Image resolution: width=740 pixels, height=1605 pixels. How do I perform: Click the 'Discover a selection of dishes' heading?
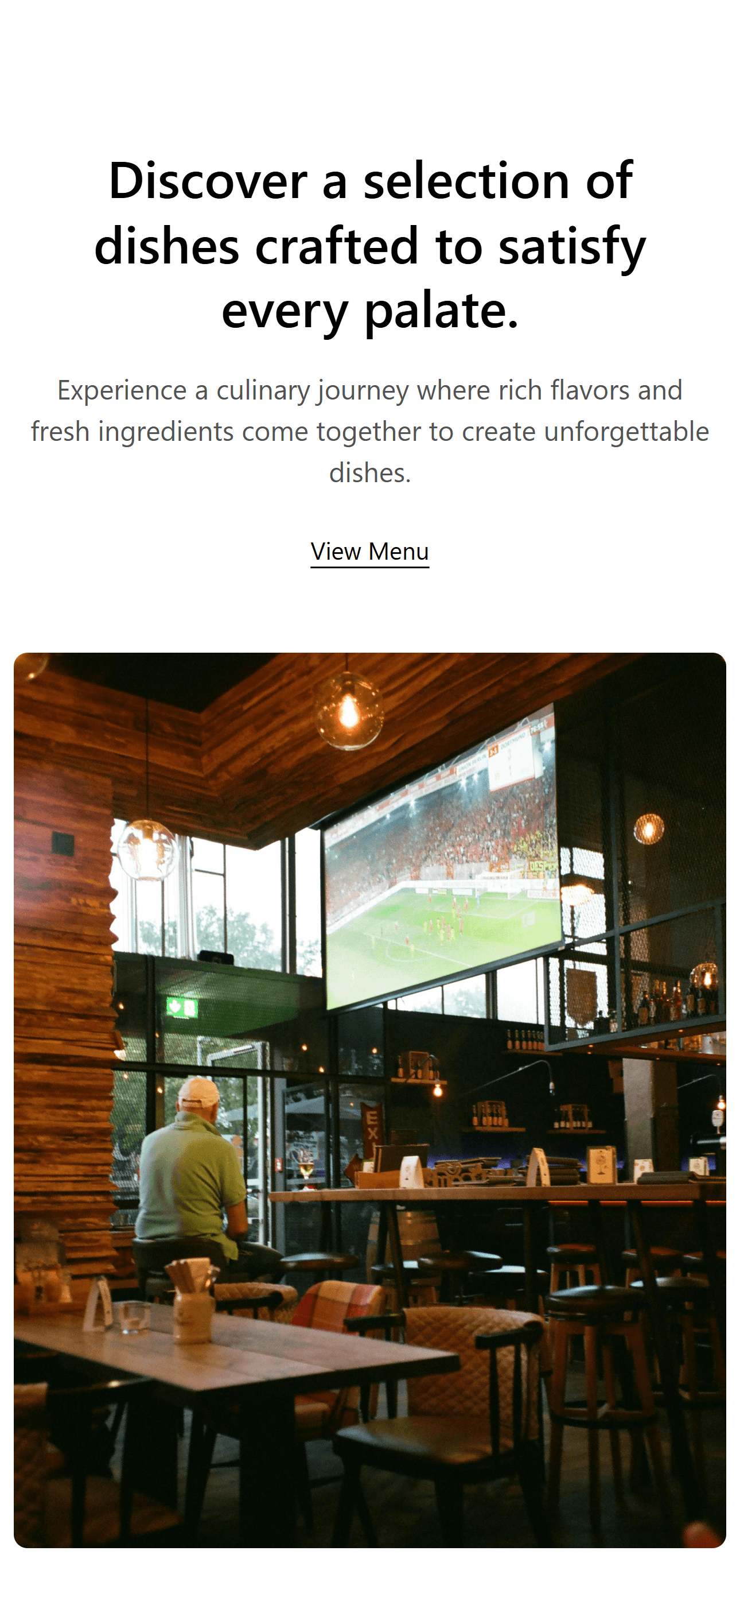click(x=370, y=245)
